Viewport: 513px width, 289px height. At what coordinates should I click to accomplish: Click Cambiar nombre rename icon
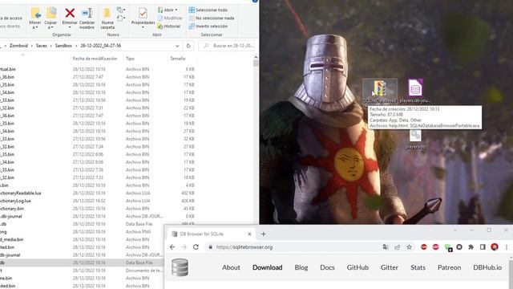pyautogui.click(x=87, y=13)
